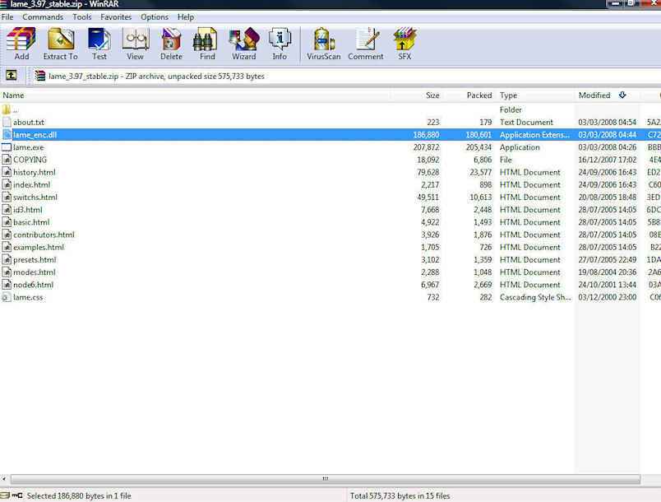Image resolution: width=661 pixels, height=502 pixels.
Task: Select the modes.html file name
Action: [35, 272]
